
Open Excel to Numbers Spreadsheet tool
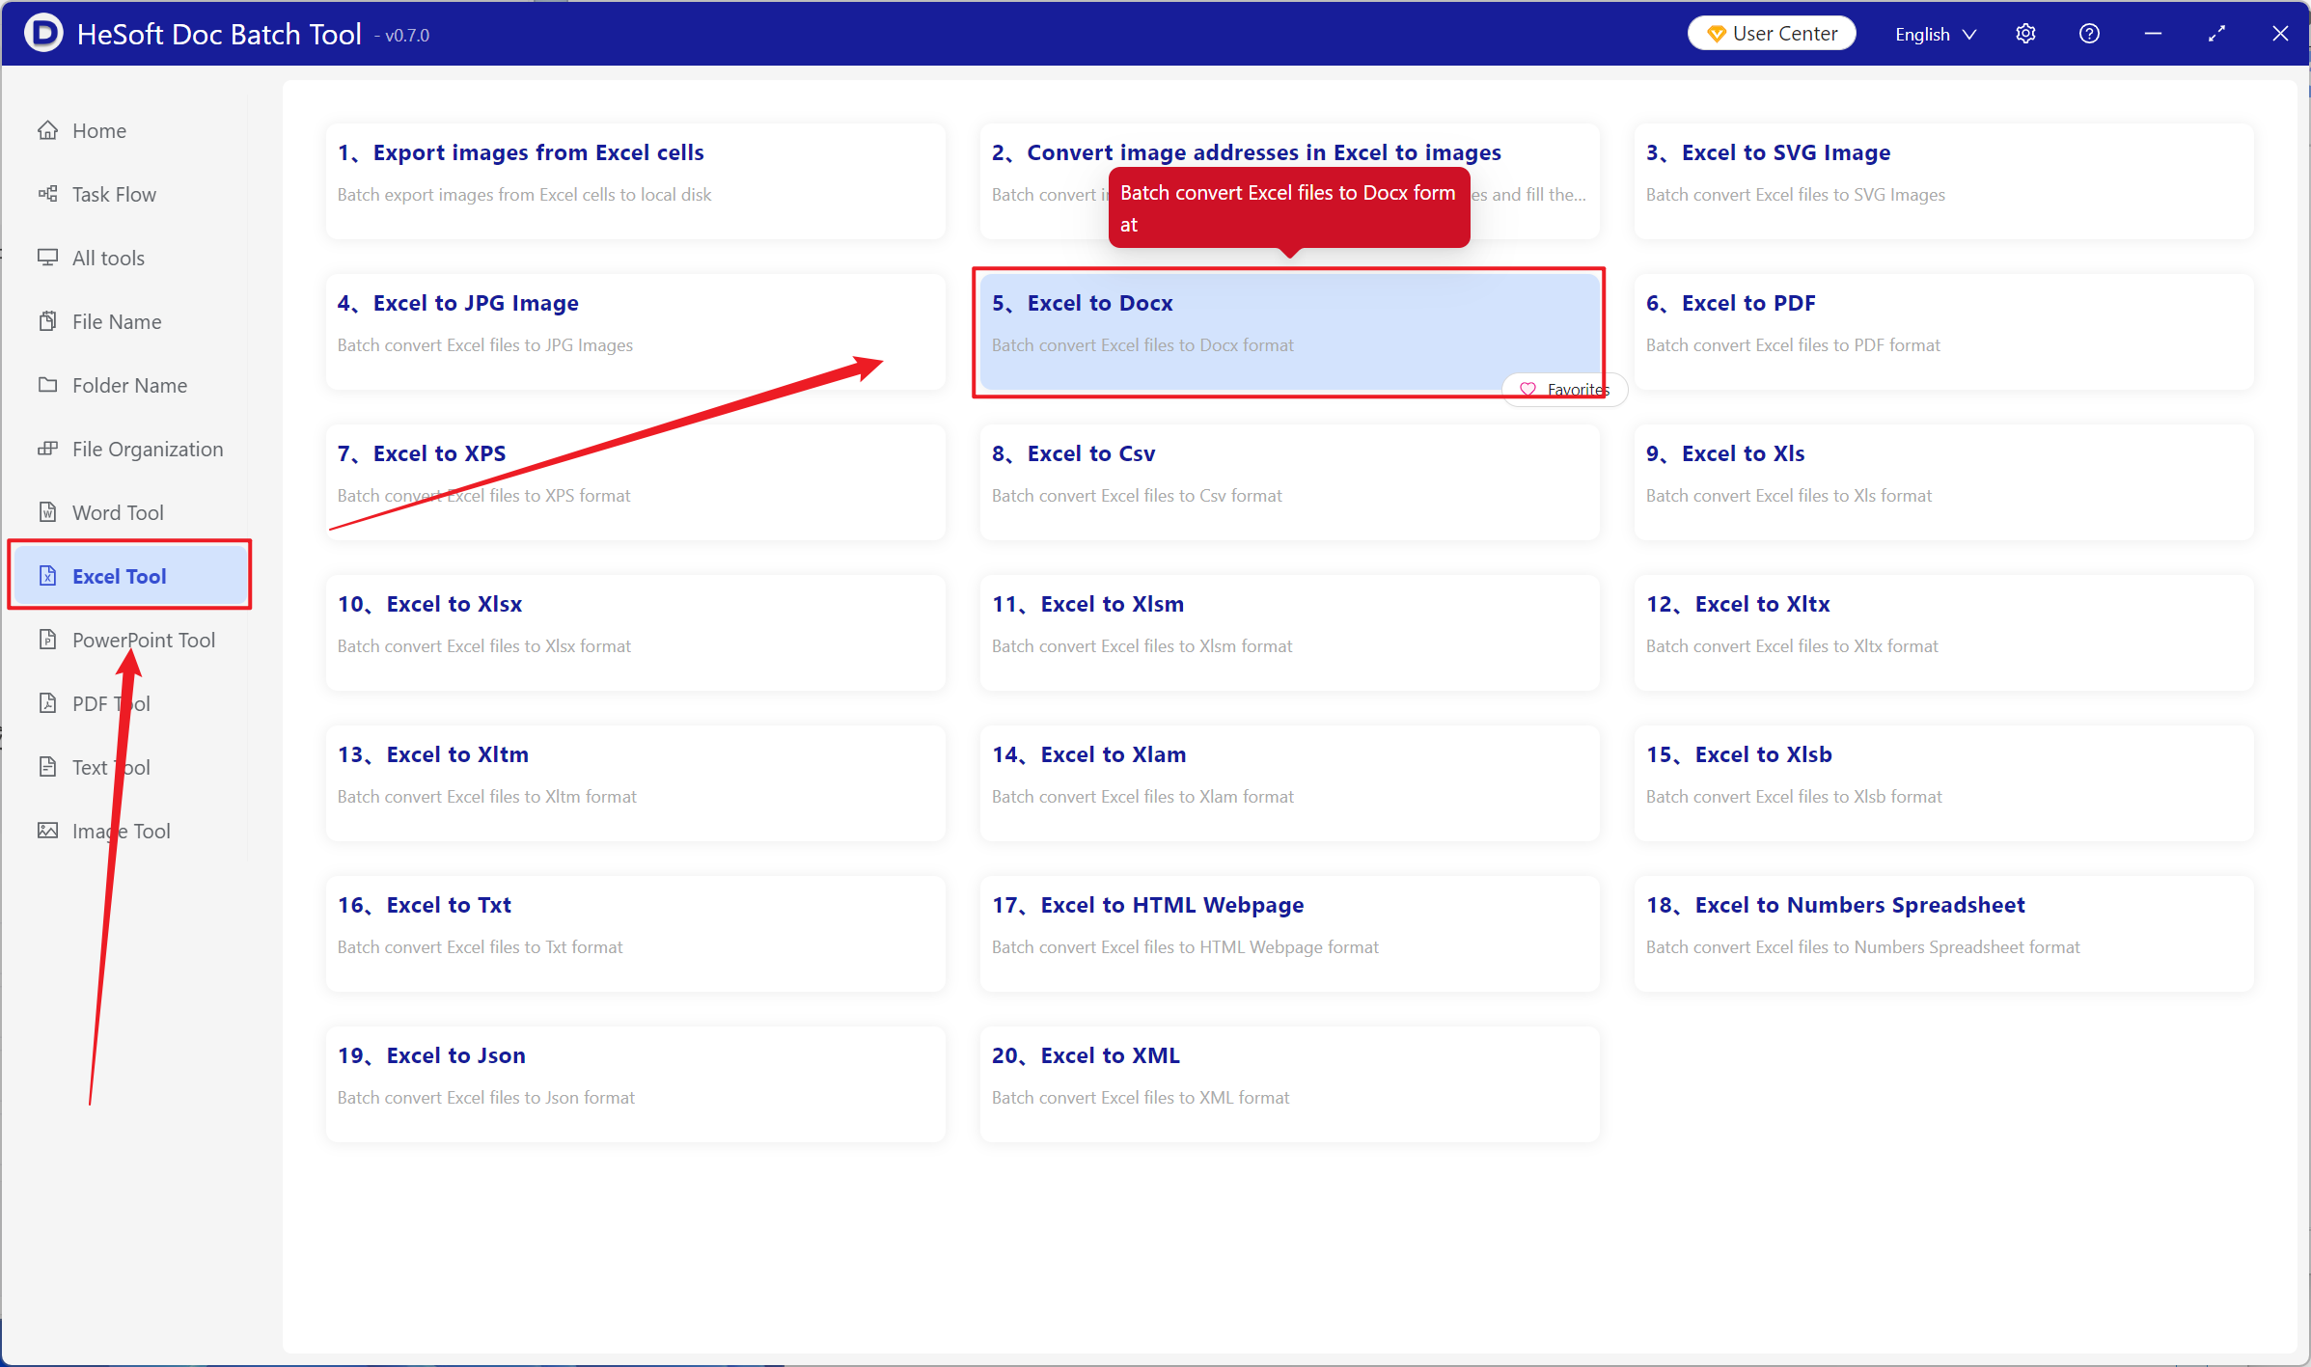[x=1943, y=934]
